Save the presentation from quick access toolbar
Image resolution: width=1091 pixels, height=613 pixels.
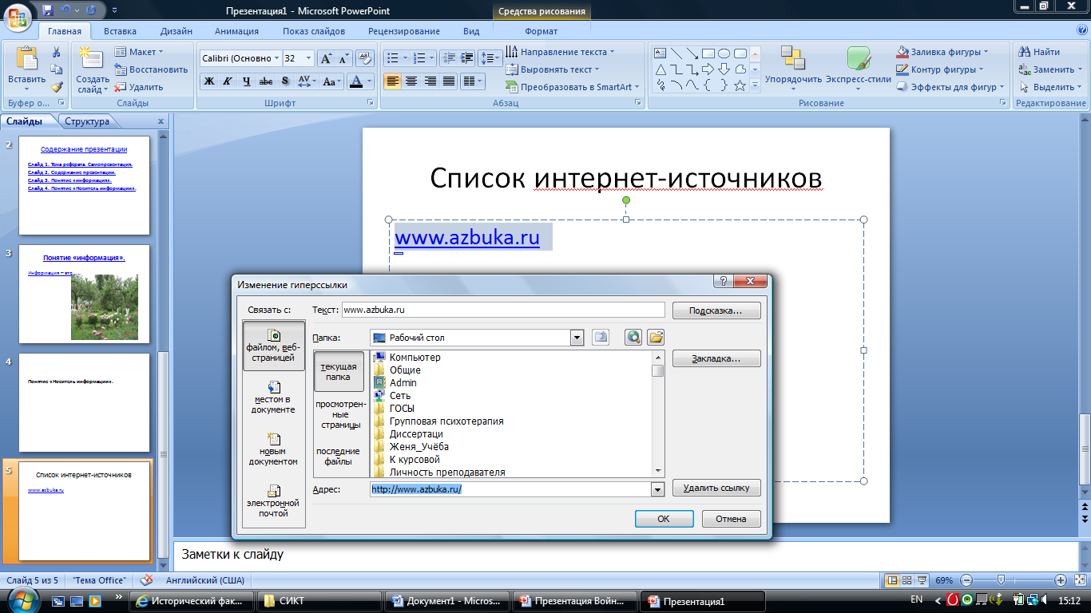pos(49,10)
